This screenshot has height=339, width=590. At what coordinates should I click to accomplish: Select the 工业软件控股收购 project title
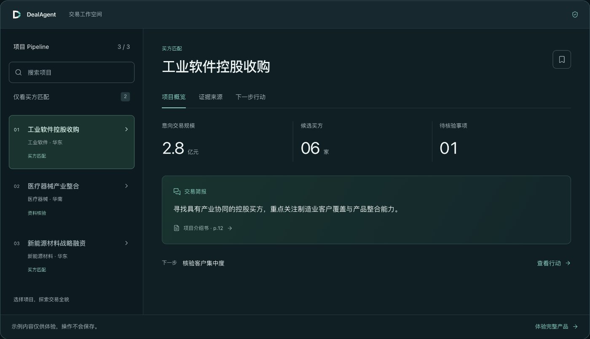[x=54, y=129]
